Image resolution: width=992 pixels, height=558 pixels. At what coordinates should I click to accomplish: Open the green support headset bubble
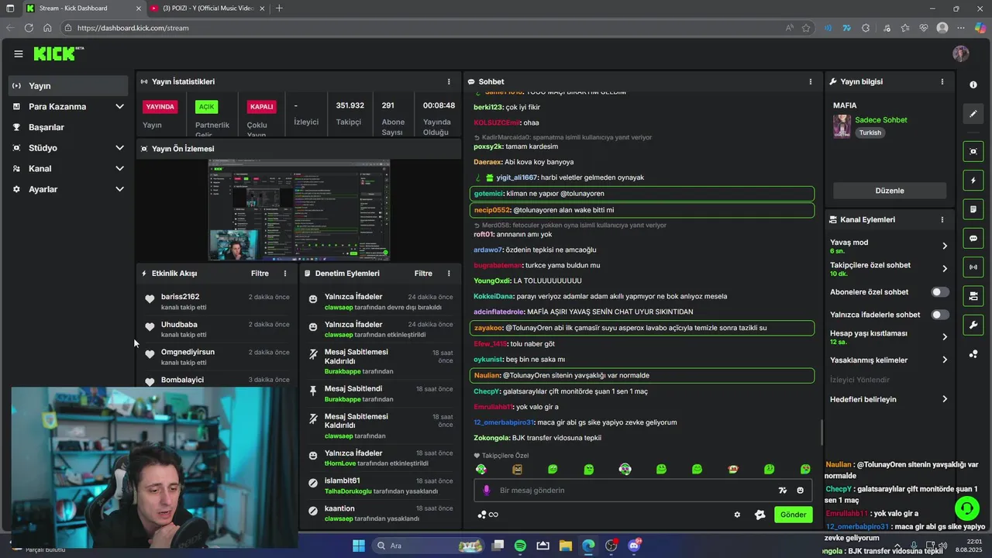[966, 508]
